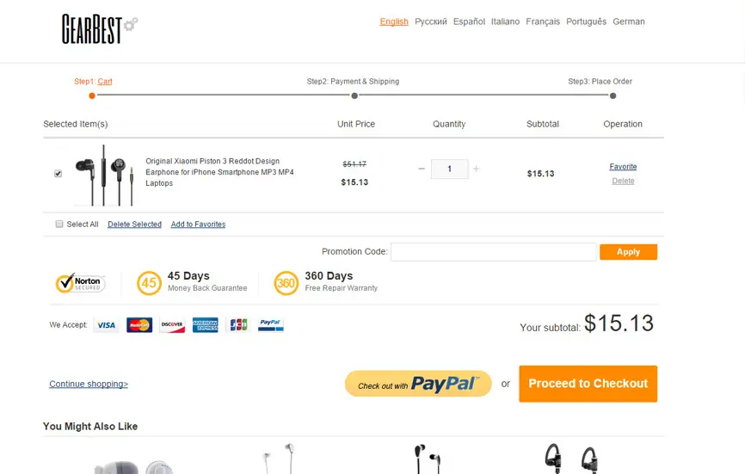The image size is (745, 474).
Task: Increase quantity with the plus button
Action: click(x=476, y=169)
